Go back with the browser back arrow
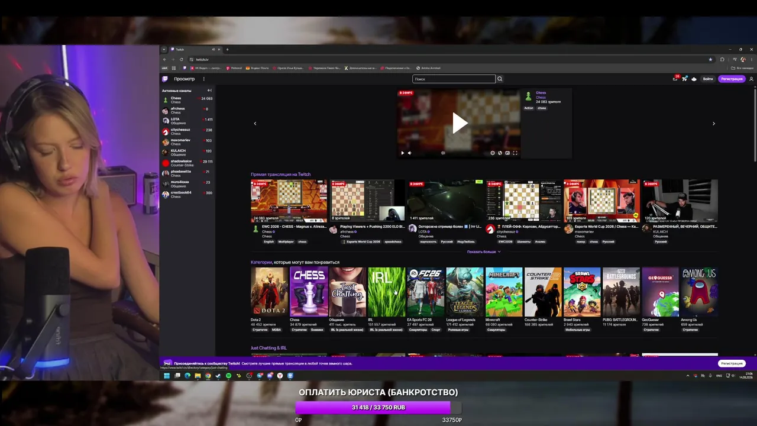Image resolution: width=757 pixels, height=426 pixels. [x=165, y=59]
